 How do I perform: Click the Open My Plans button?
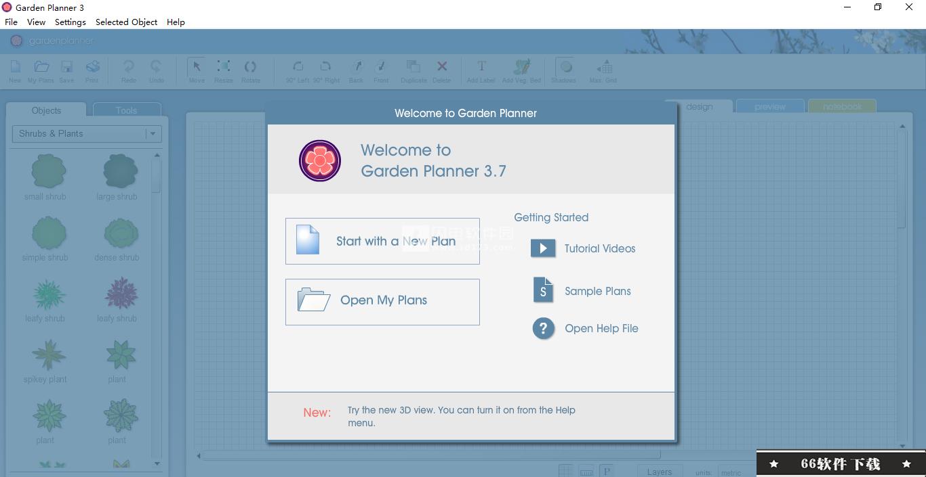(x=382, y=302)
